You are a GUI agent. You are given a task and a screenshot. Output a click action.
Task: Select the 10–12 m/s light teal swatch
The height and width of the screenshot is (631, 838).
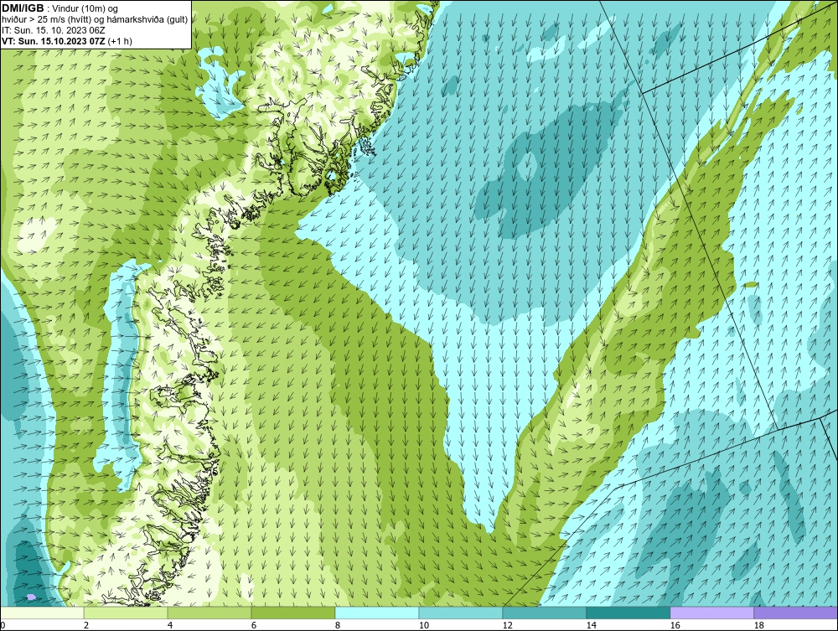[461, 613]
